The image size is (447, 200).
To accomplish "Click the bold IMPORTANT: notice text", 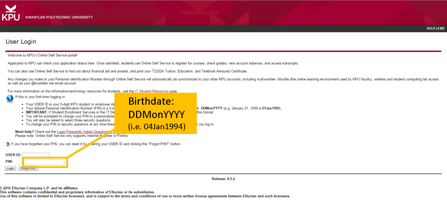I will tap(37, 112).
